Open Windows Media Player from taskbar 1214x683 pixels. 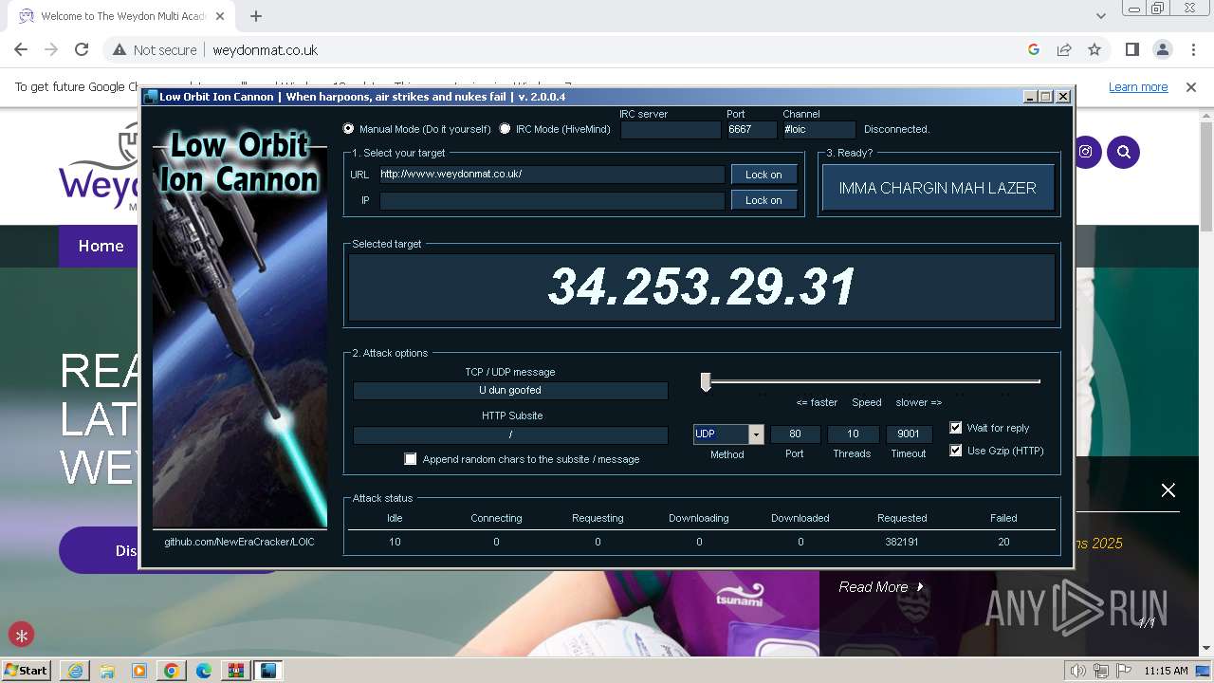tap(138, 671)
